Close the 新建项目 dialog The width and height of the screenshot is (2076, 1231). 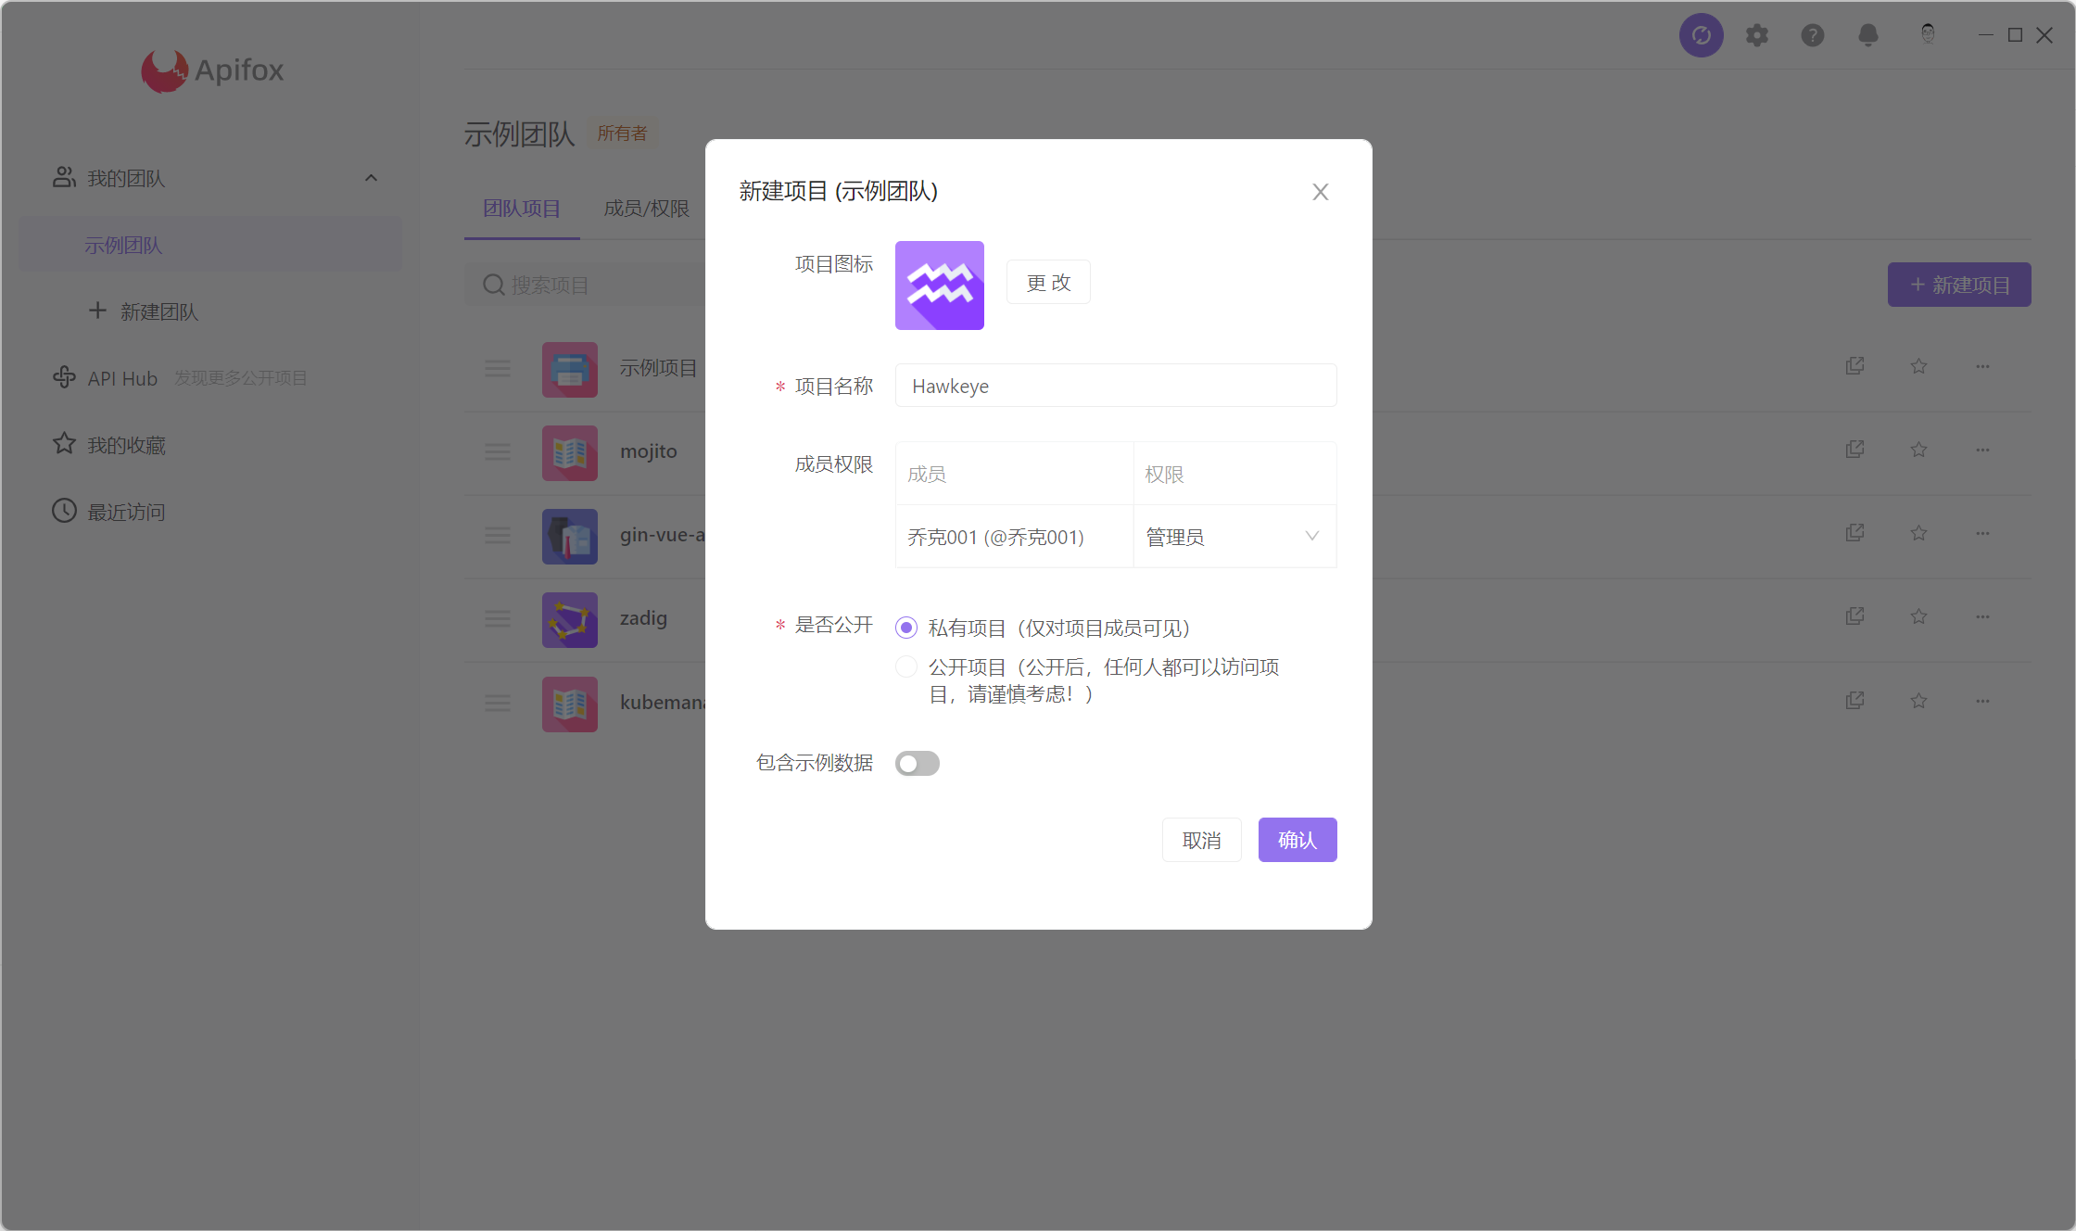pos(1321,192)
